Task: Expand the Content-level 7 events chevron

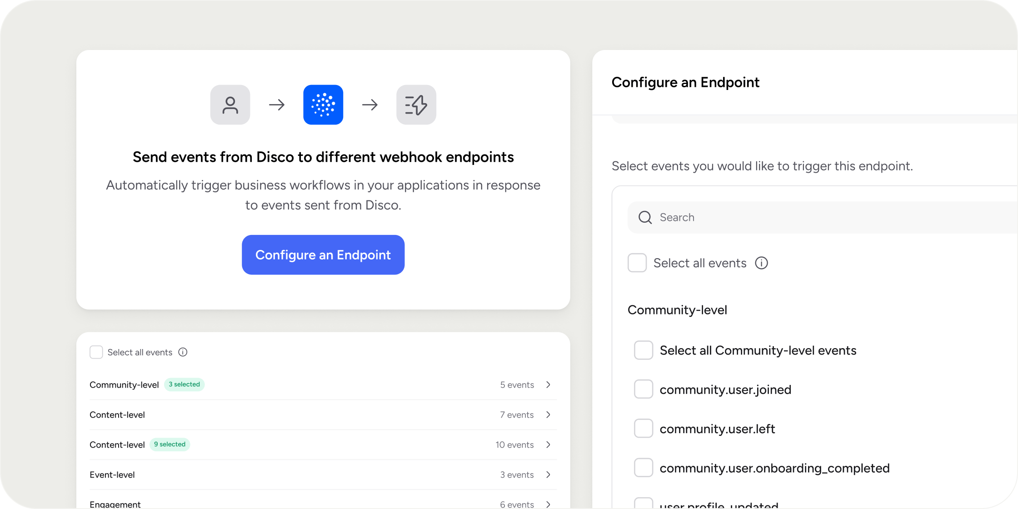Action: click(x=549, y=414)
